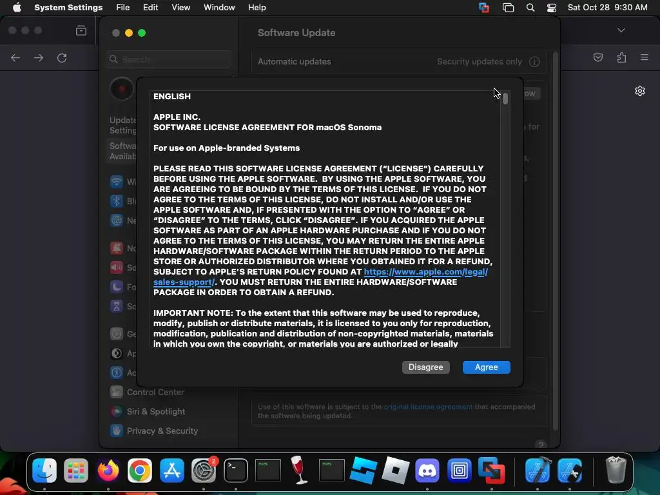This screenshot has width=660, height=495.
Task: Open the View menu
Action: 180,8
